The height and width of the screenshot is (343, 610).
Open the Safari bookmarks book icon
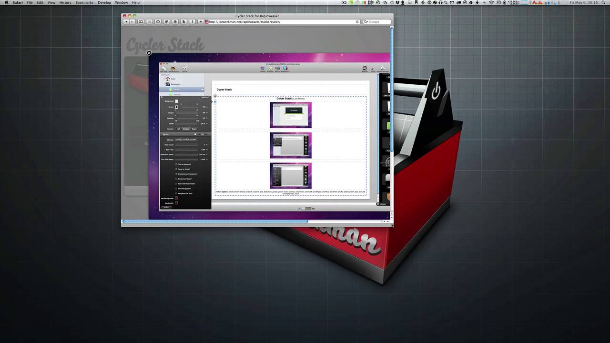click(x=141, y=21)
